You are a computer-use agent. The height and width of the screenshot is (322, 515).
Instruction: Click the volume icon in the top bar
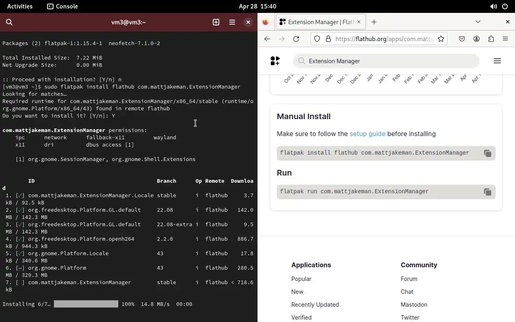click(x=493, y=6)
